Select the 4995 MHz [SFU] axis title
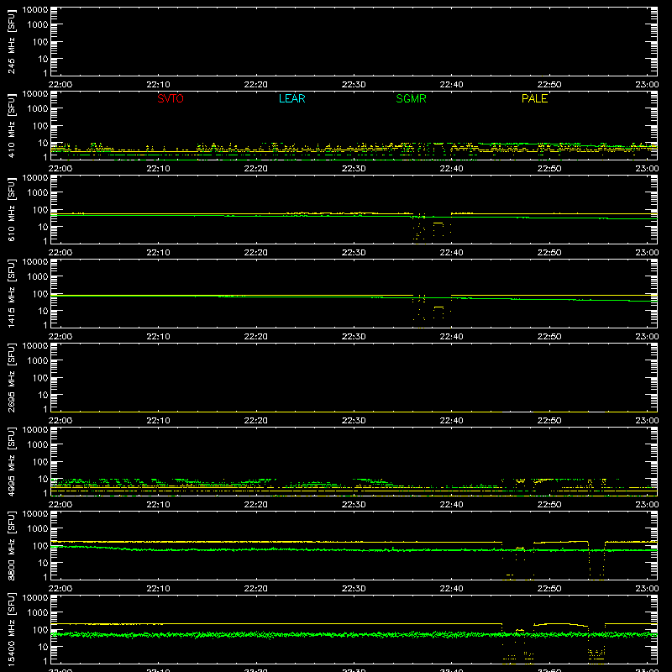This screenshot has height=672, width=672. tap(12, 461)
